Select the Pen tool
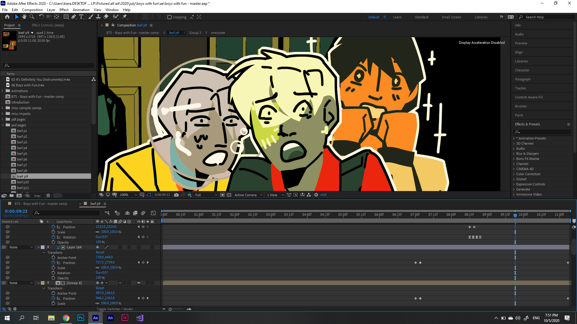The image size is (577, 324). tap(74, 17)
